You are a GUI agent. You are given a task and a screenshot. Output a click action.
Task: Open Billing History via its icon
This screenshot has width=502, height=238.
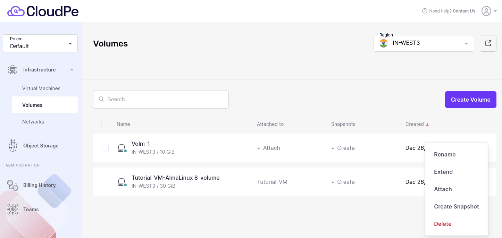tap(12, 185)
